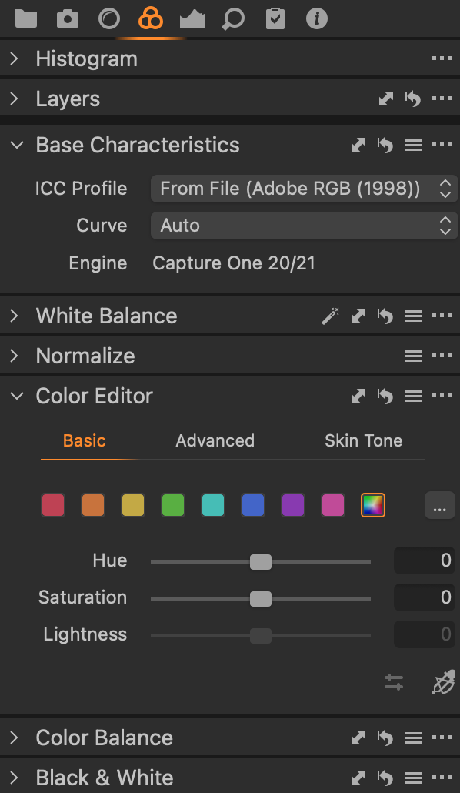This screenshot has height=793, width=460.
Task: Switch to the Advanced tab
Action: click(215, 440)
